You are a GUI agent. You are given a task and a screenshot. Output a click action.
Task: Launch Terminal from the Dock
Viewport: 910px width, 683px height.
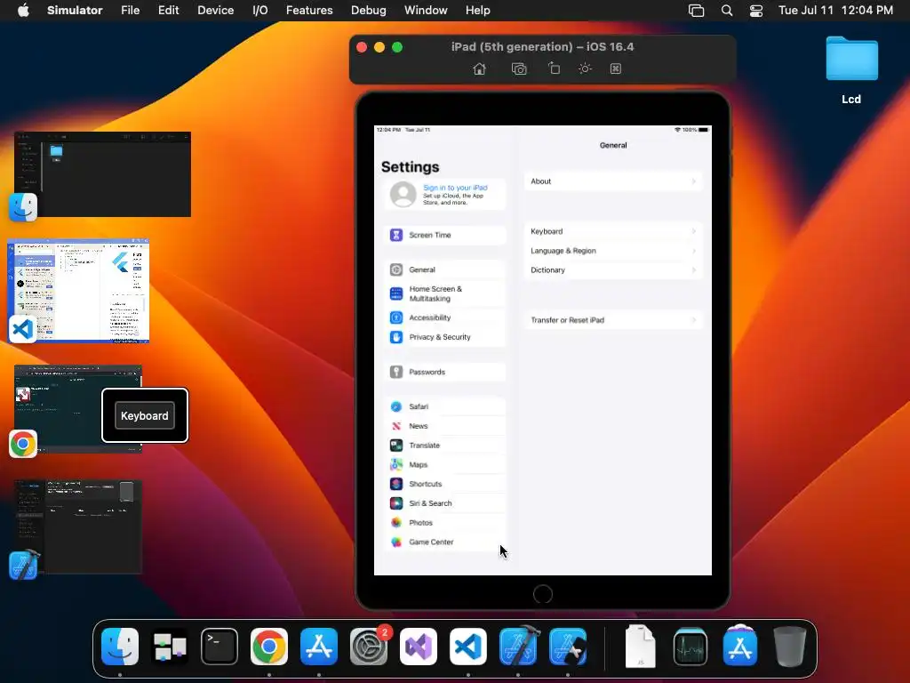click(x=220, y=647)
